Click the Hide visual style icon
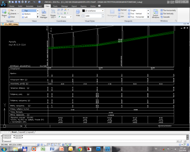This screenshot has height=152, width=190. pos(78,13)
